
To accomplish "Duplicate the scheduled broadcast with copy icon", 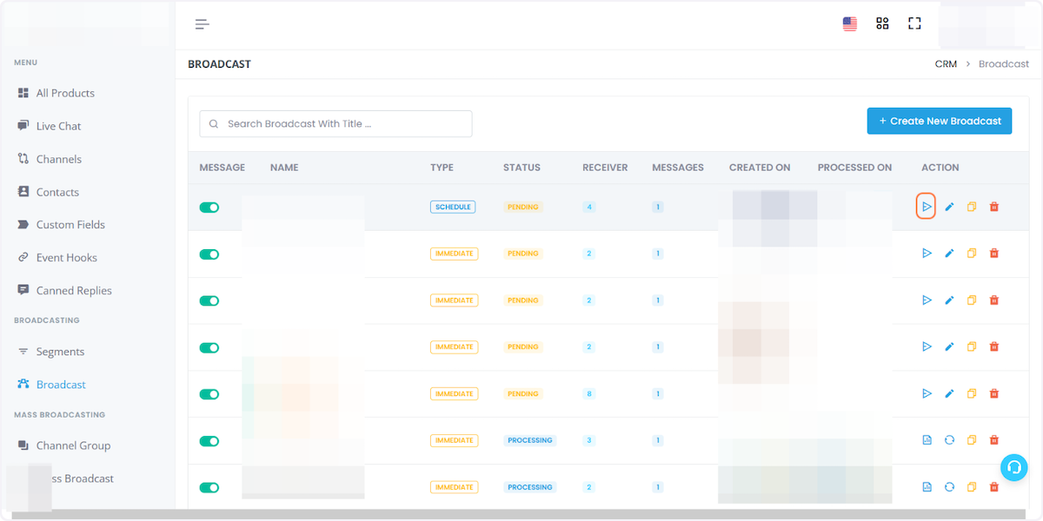I will tap(972, 207).
